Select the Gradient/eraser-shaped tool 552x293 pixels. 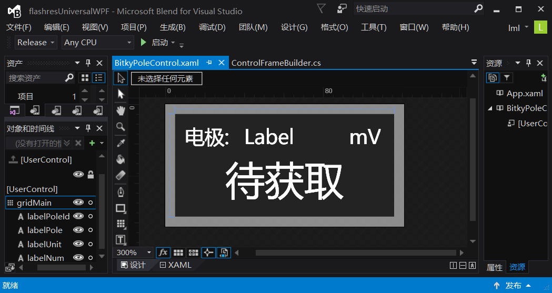coord(121,175)
